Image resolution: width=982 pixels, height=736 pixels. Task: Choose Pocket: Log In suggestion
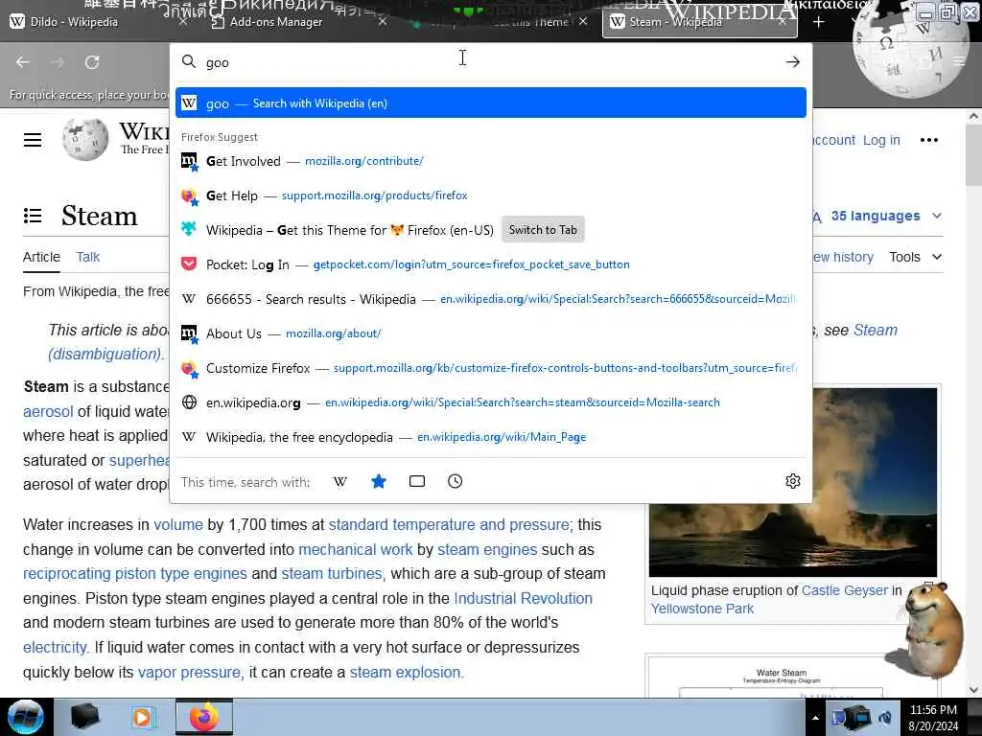(491, 264)
